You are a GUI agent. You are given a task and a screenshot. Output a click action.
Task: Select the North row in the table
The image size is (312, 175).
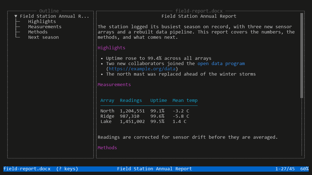point(145,111)
